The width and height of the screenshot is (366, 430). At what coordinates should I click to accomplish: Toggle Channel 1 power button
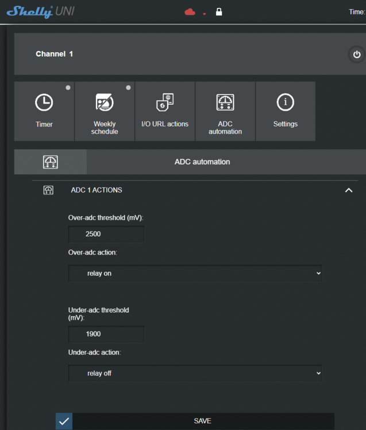click(x=357, y=54)
